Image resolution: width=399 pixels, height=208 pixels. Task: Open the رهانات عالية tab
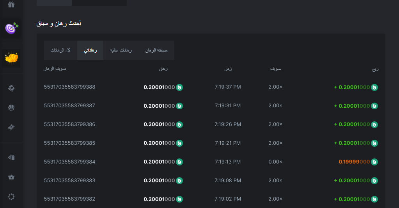tap(121, 50)
